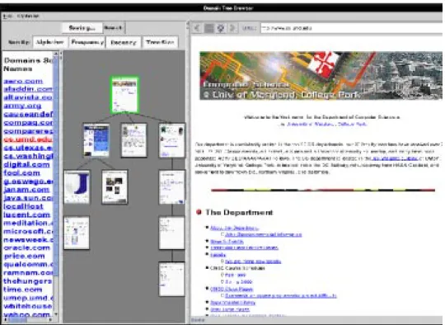Open the News & Events link
Image resolution: width=445 pixels, height=325 pixels.
click(227, 242)
